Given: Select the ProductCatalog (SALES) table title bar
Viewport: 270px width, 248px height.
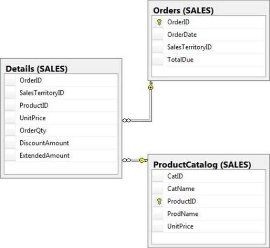Looking at the screenshot, I should 202,165.
